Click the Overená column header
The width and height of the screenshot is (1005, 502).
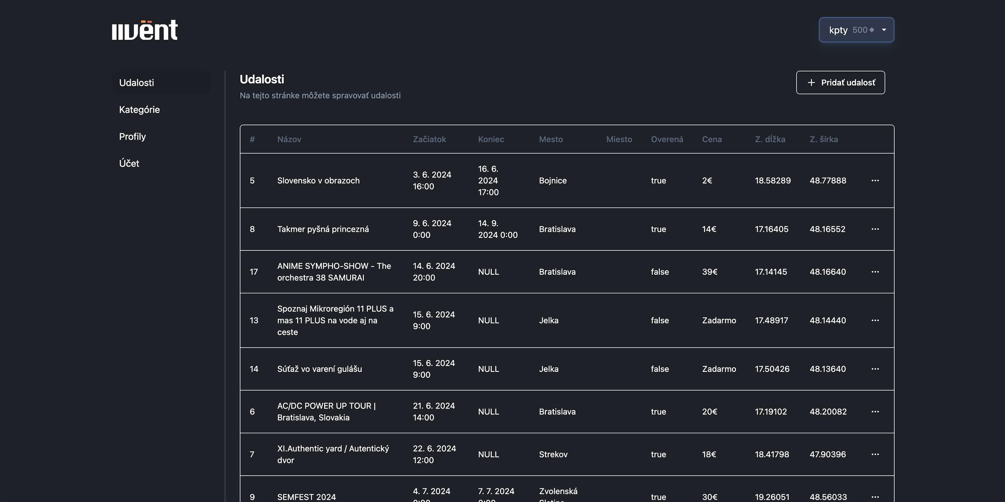(667, 139)
